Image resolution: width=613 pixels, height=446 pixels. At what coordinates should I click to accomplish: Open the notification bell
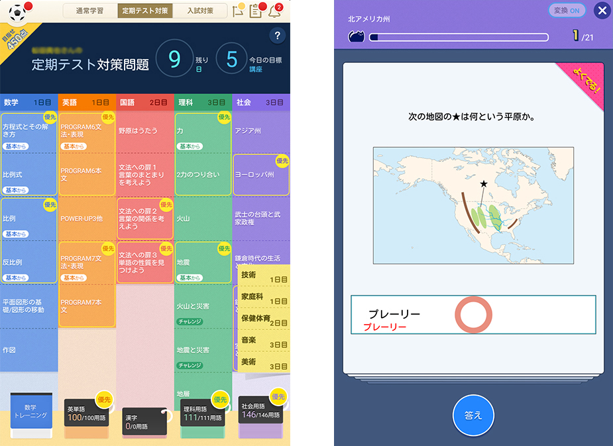click(x=275, y=11)
